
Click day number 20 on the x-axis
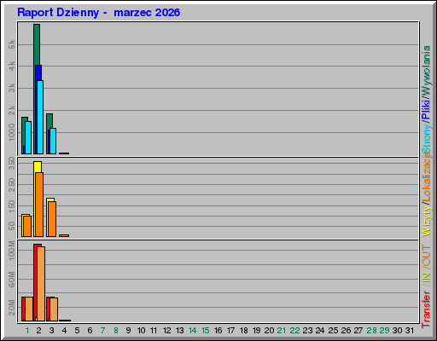click(269, 331)
